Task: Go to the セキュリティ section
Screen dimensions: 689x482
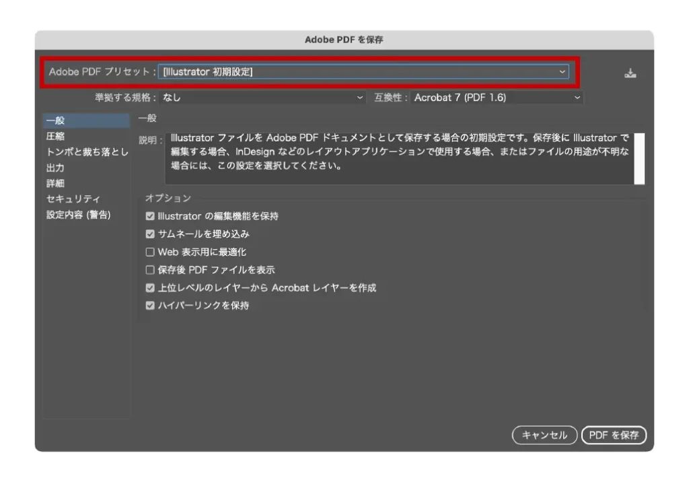Action: [x=73, y=199]
